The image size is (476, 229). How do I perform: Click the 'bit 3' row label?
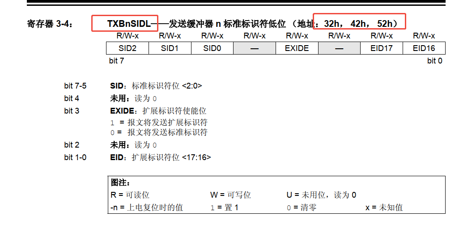click(x=72, y=111)
